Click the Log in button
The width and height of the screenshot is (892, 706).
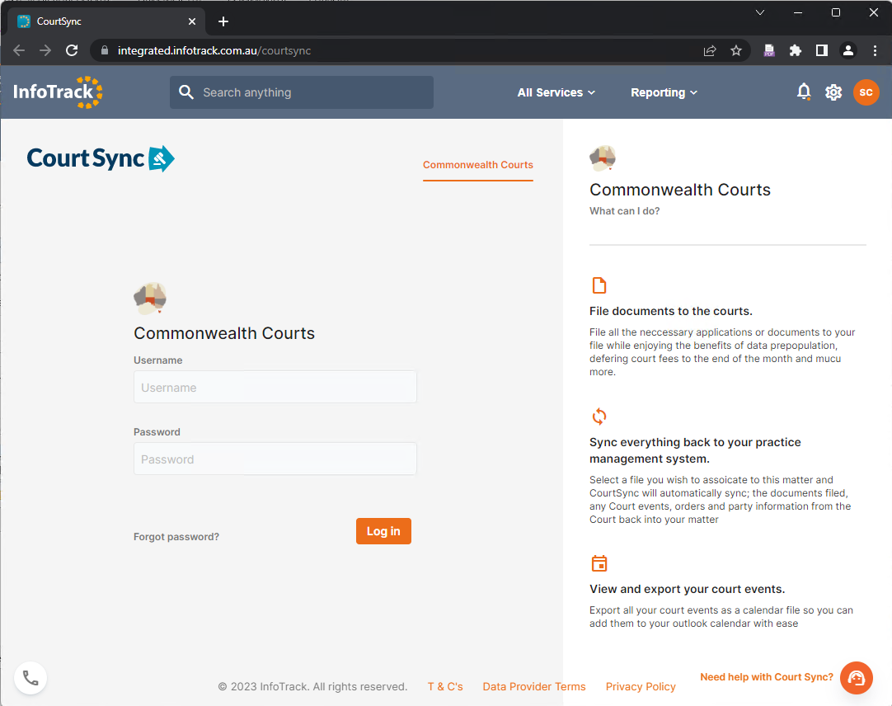pyautogui.click(x=383, y=531)
